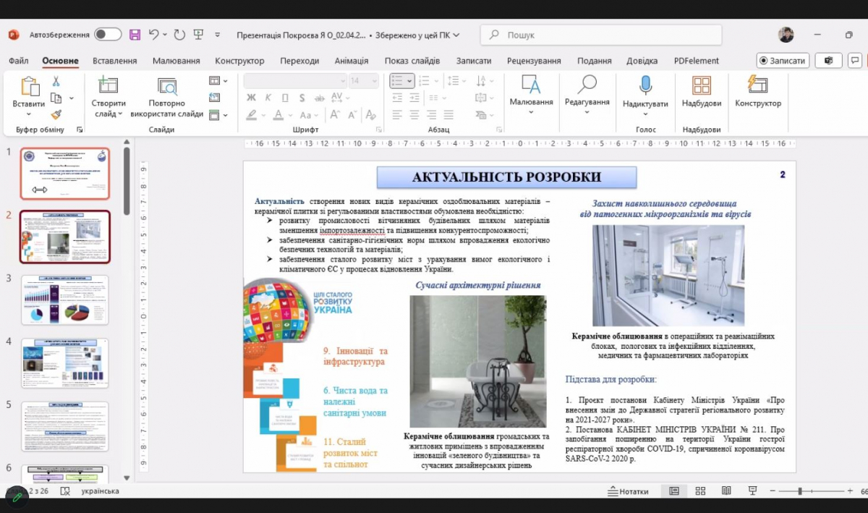Adjust the zoom slider in status bar

click(x=799, y=491)
